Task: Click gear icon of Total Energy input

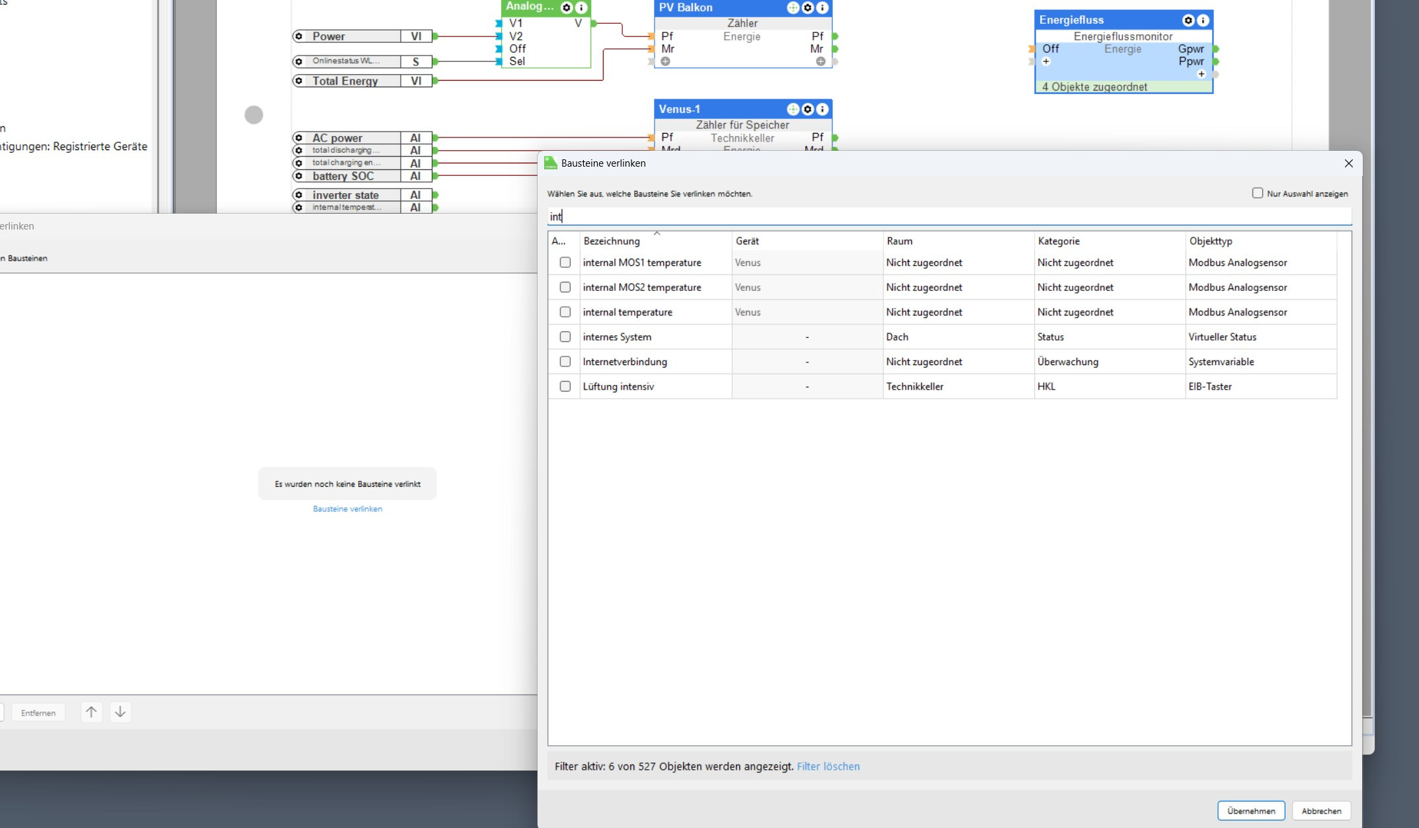Action: click(x=299, y=81)
